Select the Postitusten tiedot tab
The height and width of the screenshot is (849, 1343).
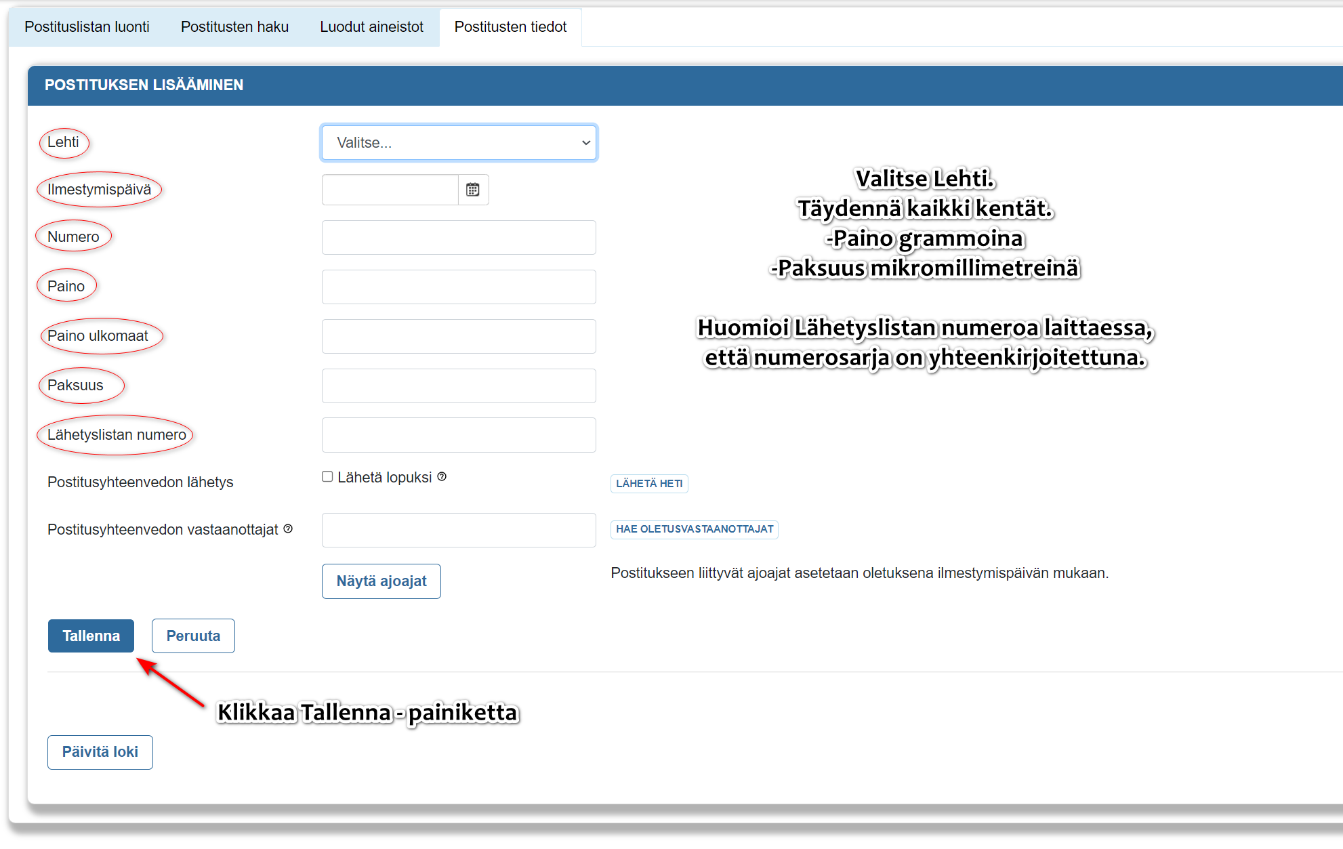[510, 27]
